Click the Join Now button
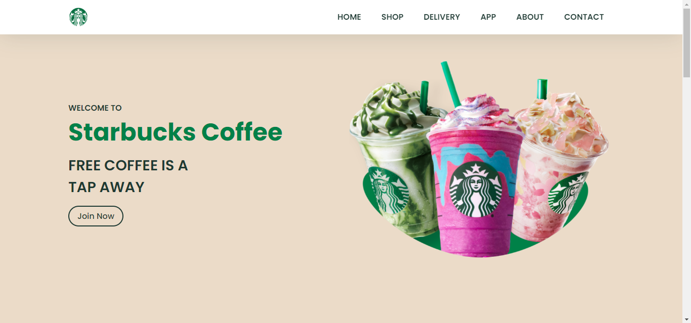Viewport: 691px width, 323px height. pyautogui.click(x=96, y=216)
